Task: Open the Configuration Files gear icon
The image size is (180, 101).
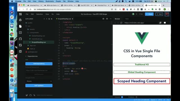Action: pyautogui.click(x=21, y=33)
